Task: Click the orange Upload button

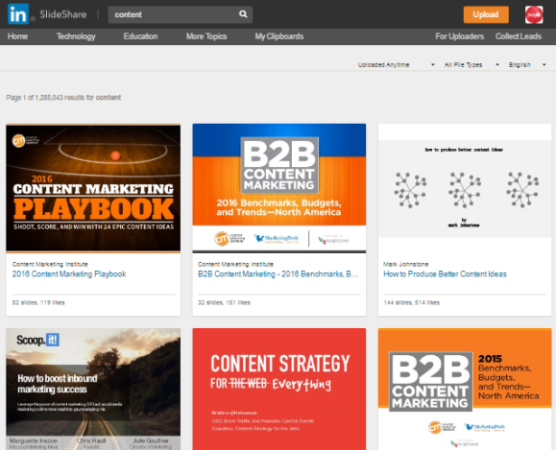Action: pos(486,14)
